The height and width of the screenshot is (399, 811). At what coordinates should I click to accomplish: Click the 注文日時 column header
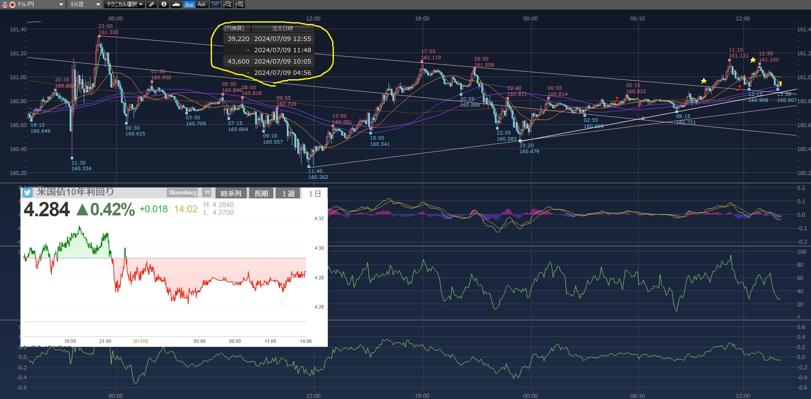click(282, 28)
